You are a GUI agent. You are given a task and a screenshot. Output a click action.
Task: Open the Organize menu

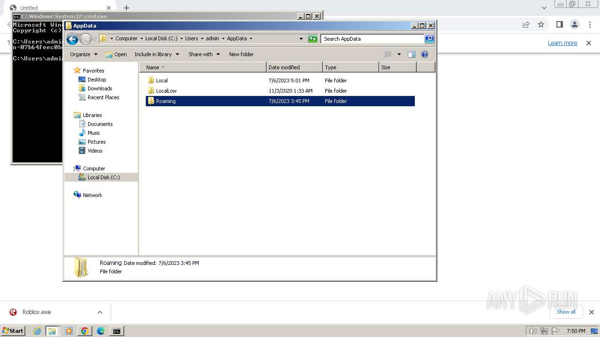tap(83, 54)
